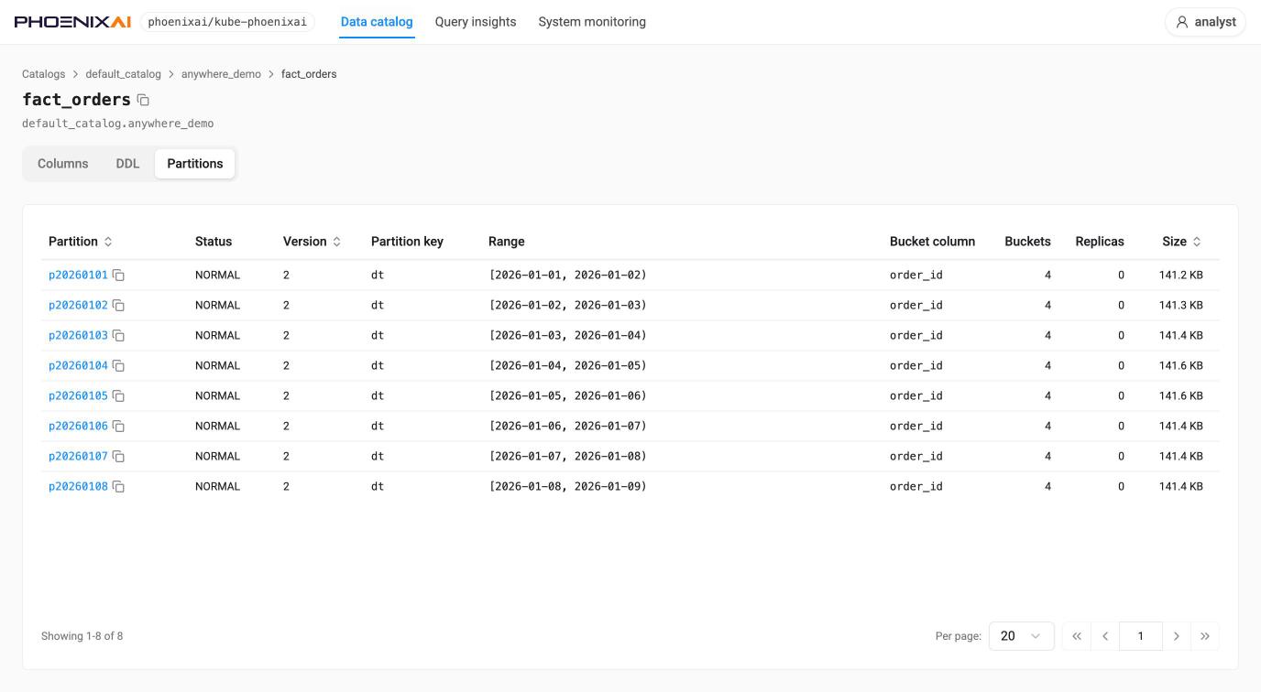This screenshot has height=692, width=1261.
Task: Click the Buckets column header
Action: pos(1027,242)
